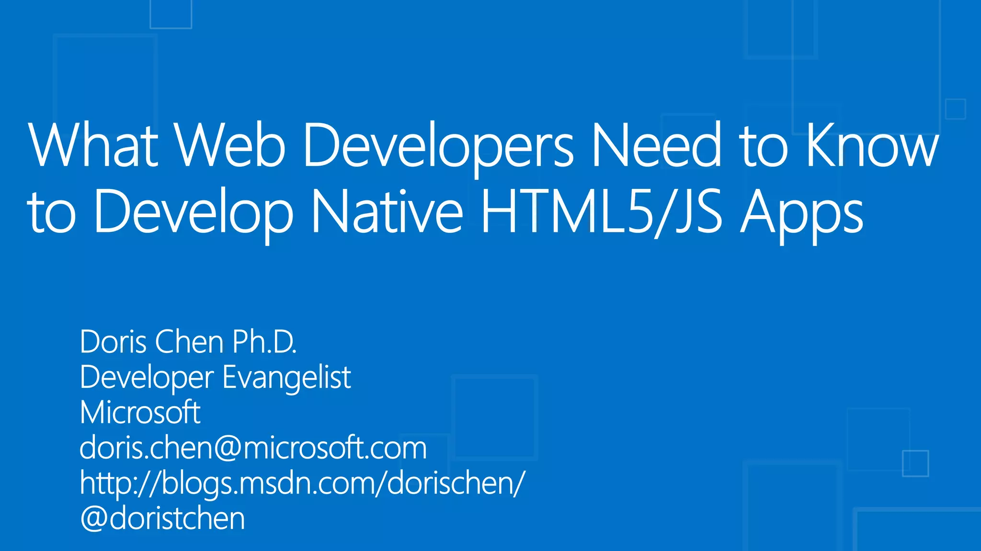Image resolution: width=981 pixels, height=551 pixels.
Task: Open the blogs.msdn.com/dorischen blog URL
Action: (x=302, y=483)
